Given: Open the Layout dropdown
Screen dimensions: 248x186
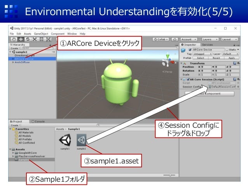Looking at the screenshot, I should click(229, 39).
